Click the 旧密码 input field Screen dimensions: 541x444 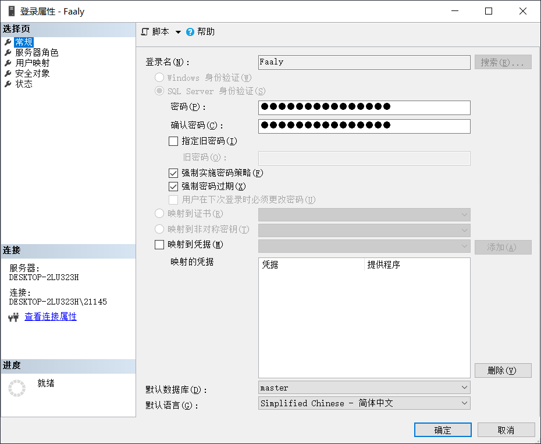pyautogui.click(x=364, y=158)
